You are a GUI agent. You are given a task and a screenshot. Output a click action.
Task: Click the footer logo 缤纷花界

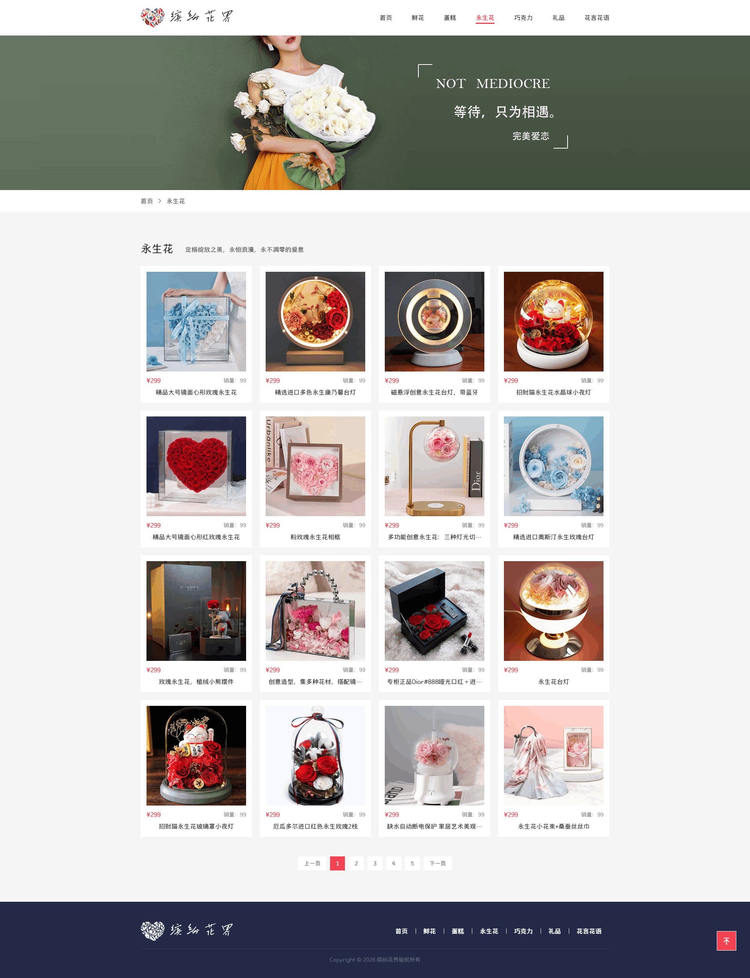187,931
